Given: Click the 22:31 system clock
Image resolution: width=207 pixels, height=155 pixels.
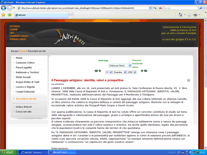Looking at the screenshot, I should click(202, 152).
